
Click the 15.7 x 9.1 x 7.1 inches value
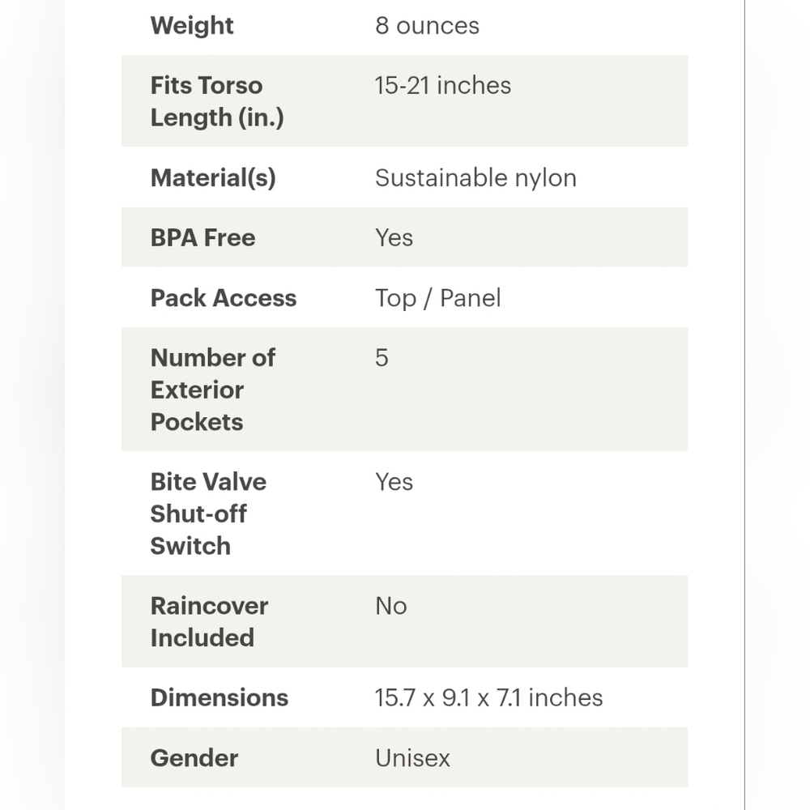(488, 698)
